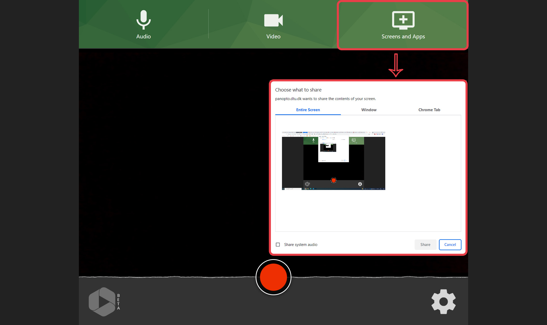Click the 'Screens and Apps' text label
This screenshot has width=547, height=325.
coord(403,37)
